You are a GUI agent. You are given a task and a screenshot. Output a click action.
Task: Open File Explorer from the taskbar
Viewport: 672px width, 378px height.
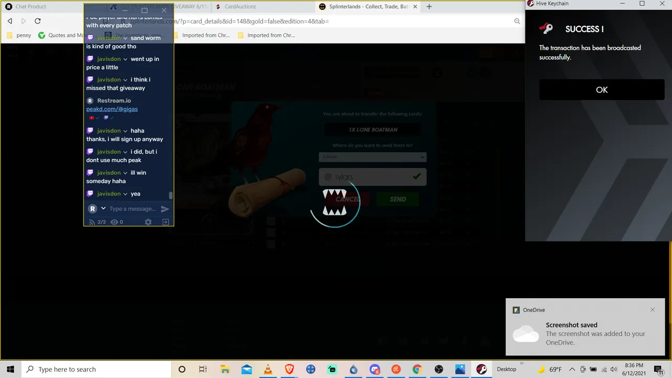point(225,369)
